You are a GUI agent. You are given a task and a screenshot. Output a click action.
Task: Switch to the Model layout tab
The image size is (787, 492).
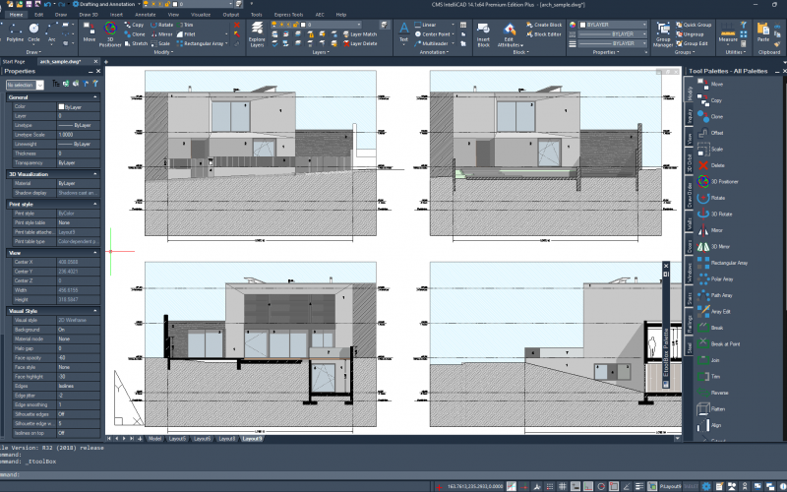pos(154,438)
